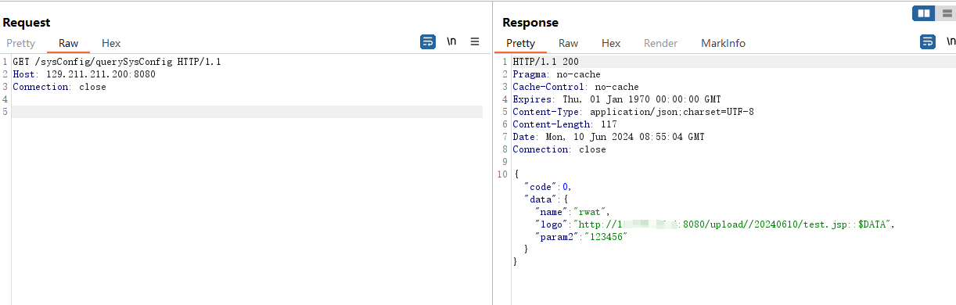Open the Response Render tab
This screenshot has width=956, height=305.
coord(660,44)
